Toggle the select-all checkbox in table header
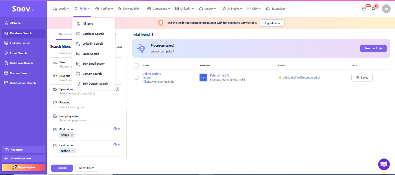This screenshot has height=175, width=395. pos(136,65)
